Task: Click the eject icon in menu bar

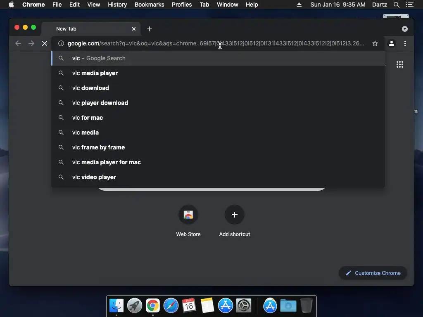Action: click(x=299, y=5)
